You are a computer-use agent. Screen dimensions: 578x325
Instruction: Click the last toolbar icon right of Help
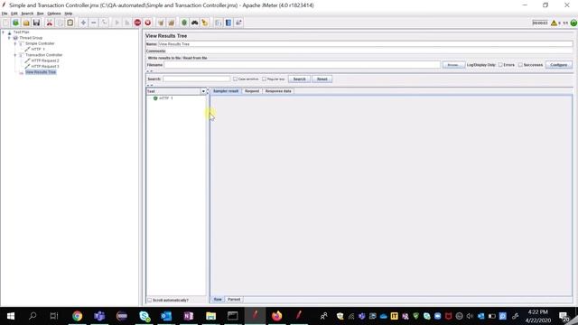click(238, 23)
